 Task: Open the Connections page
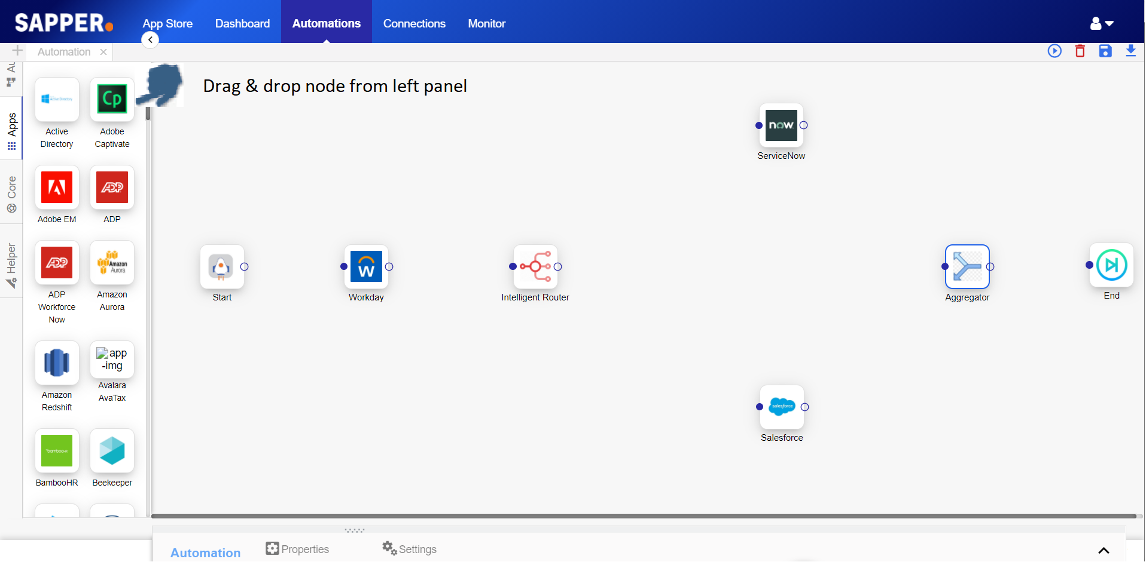(414, 23)
